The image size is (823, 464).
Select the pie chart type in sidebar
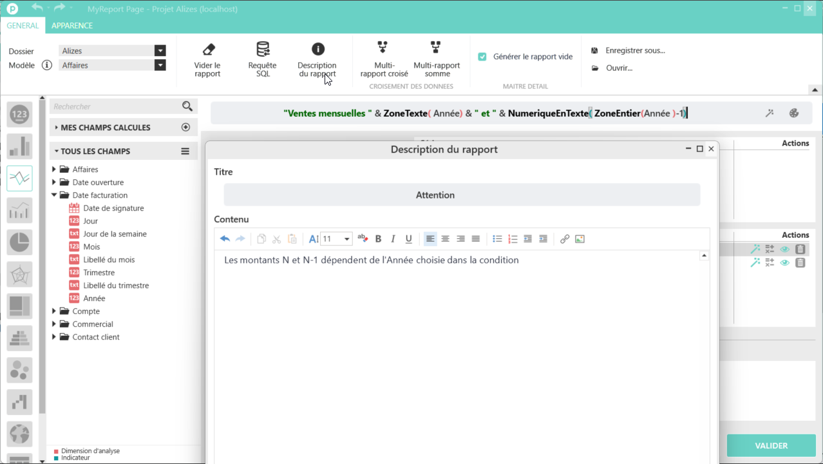tap(20, 242)
